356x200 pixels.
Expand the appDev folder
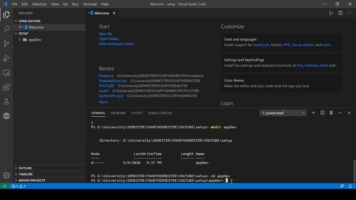pos(20,39)
